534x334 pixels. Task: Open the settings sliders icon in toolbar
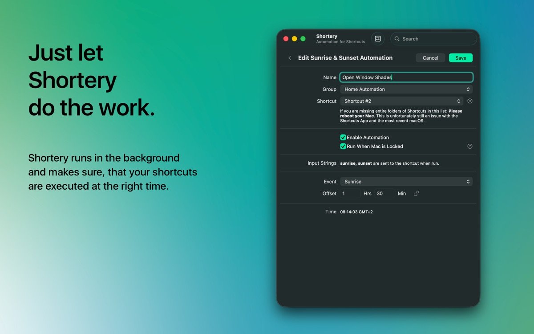point(378,39)
